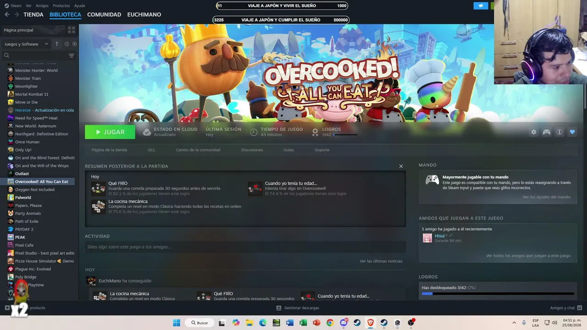The image size is (587, 330).
Task: Open OBS Studio from the taskbar
Action: [411, 323]
